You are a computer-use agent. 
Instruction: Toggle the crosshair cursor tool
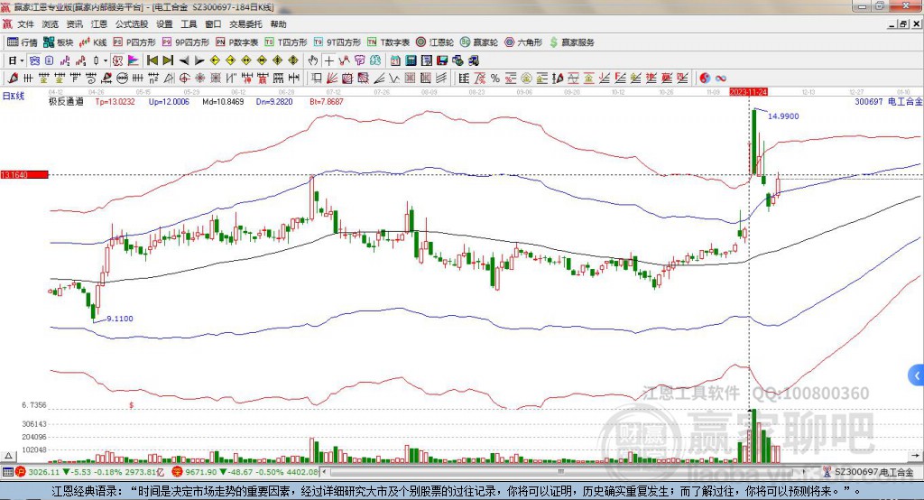pos(328,60)
